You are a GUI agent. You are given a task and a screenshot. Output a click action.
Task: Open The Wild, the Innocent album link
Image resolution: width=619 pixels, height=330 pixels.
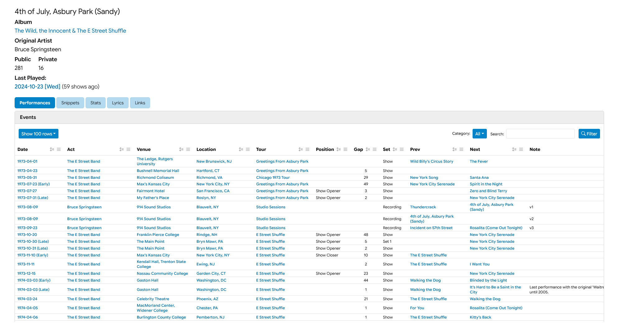click(x=70, y=31)
